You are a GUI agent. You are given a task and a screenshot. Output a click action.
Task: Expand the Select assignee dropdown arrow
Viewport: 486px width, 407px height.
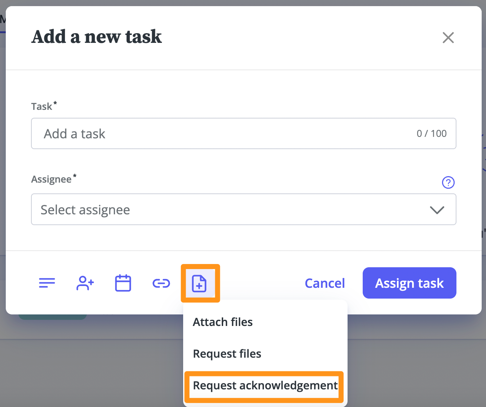[x=437, y=210]
